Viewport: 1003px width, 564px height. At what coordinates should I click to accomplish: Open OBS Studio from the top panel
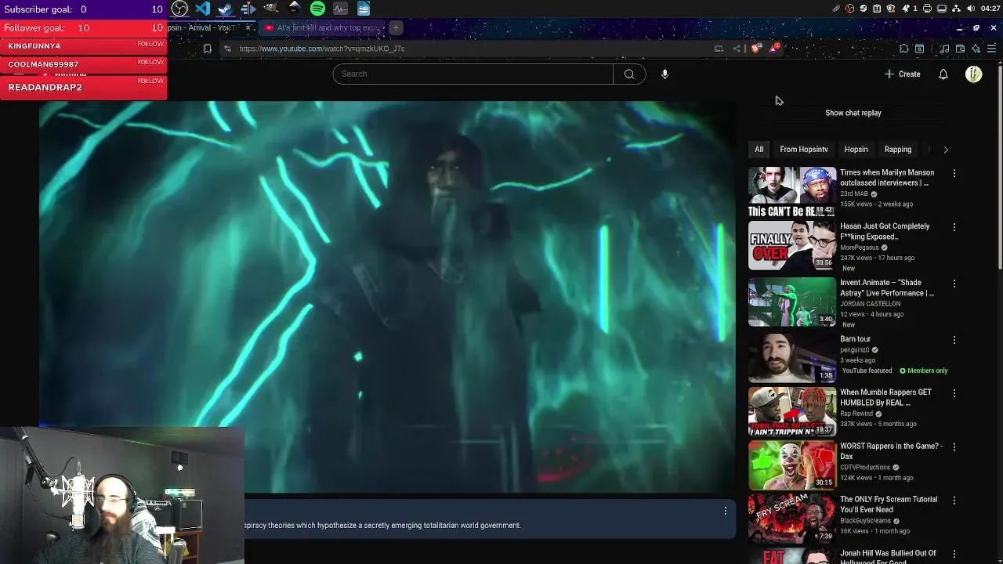tap(180, 9)
